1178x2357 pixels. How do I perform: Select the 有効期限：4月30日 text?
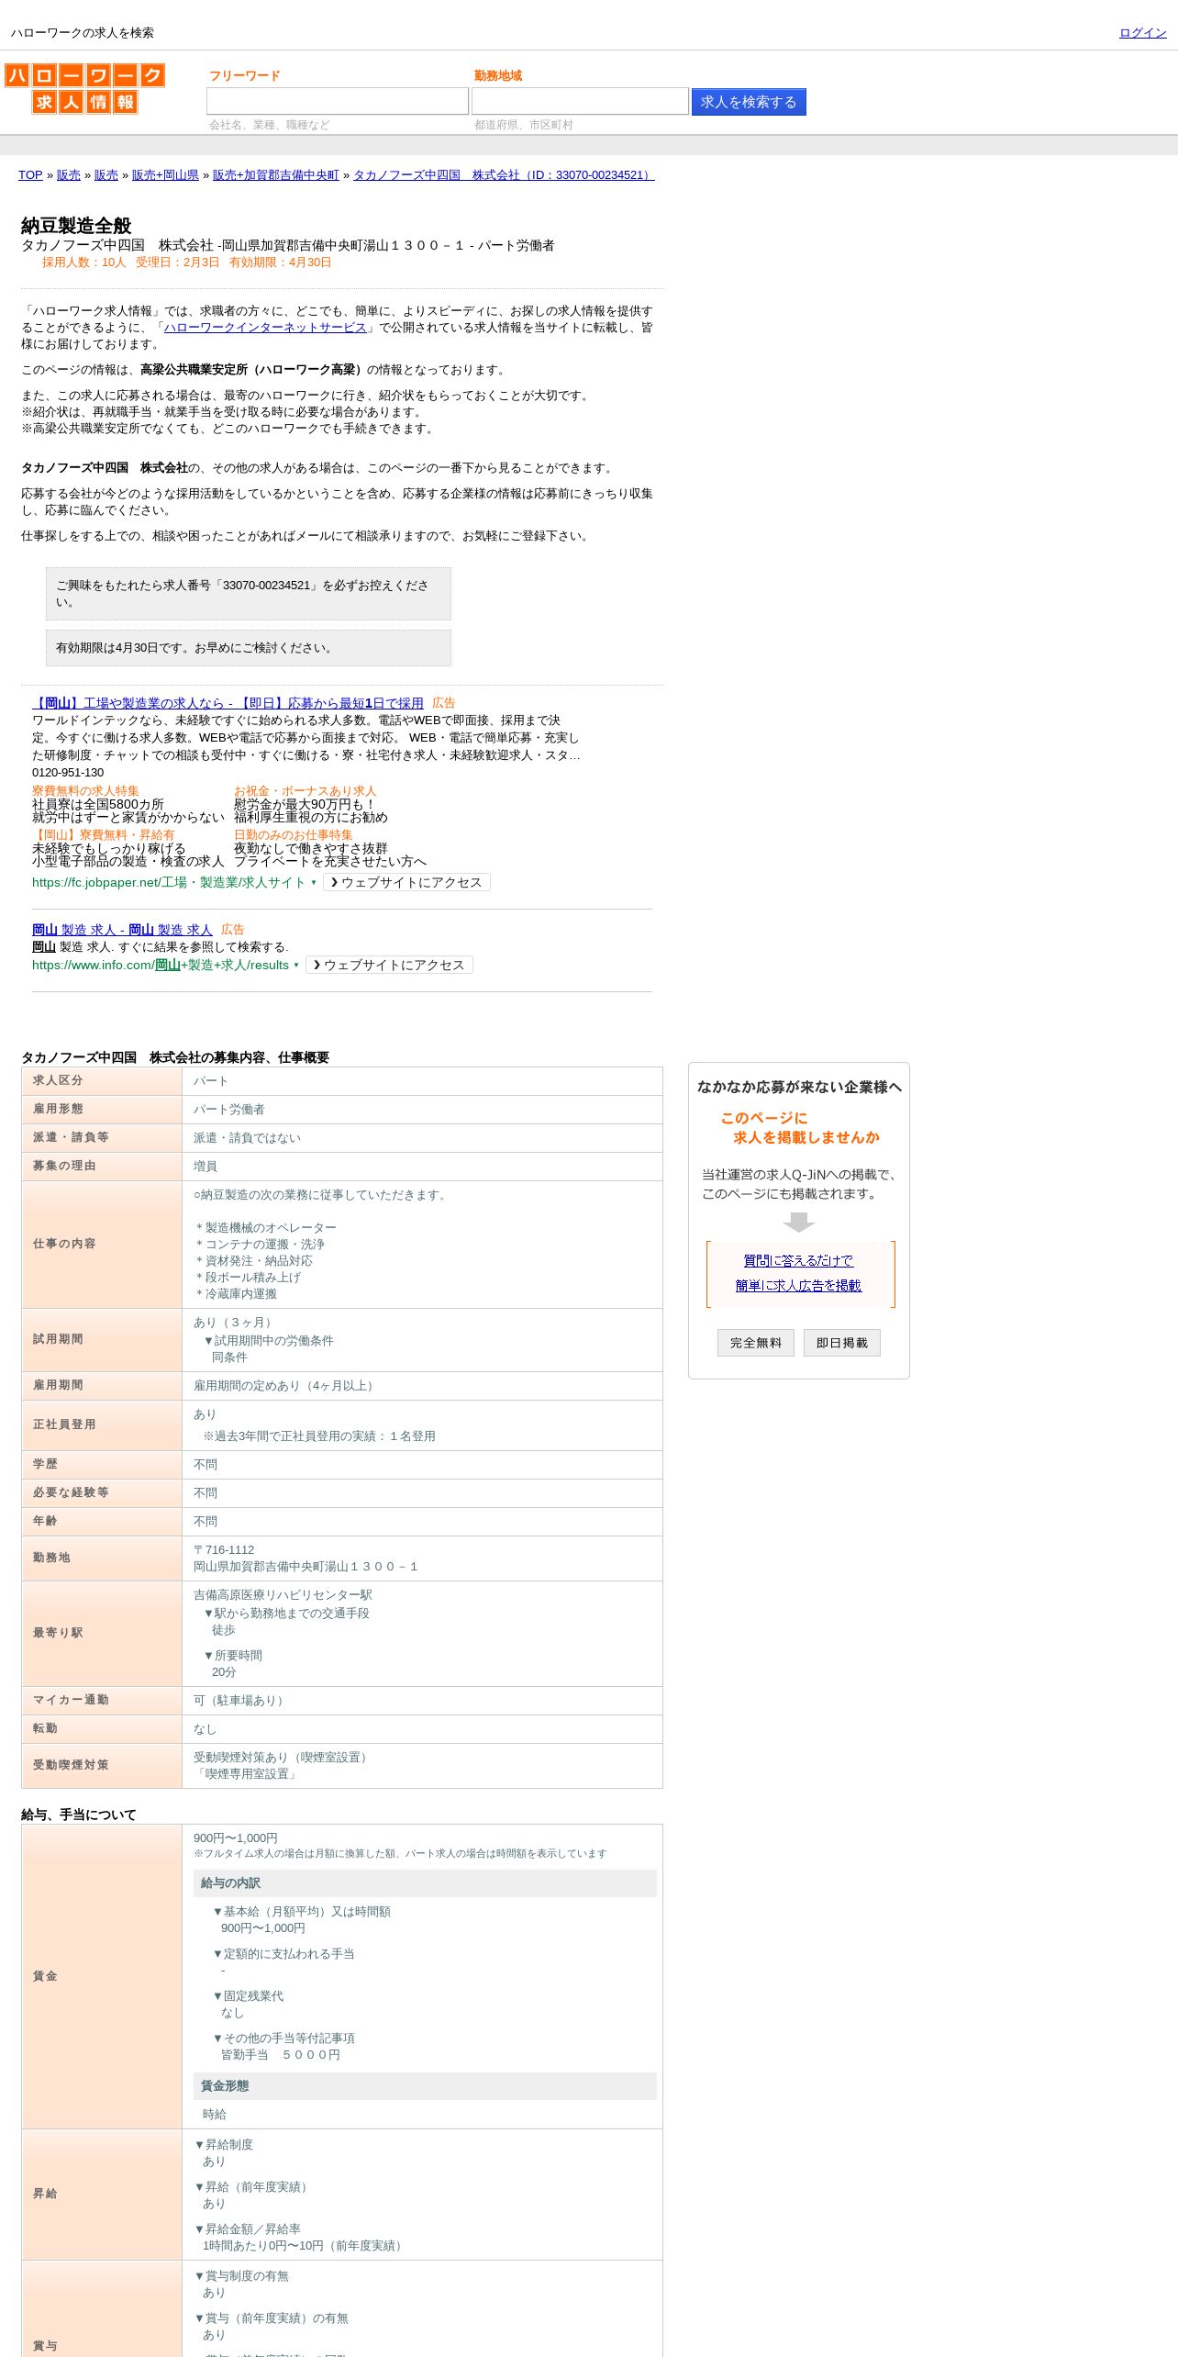click(x=280, y=263)
